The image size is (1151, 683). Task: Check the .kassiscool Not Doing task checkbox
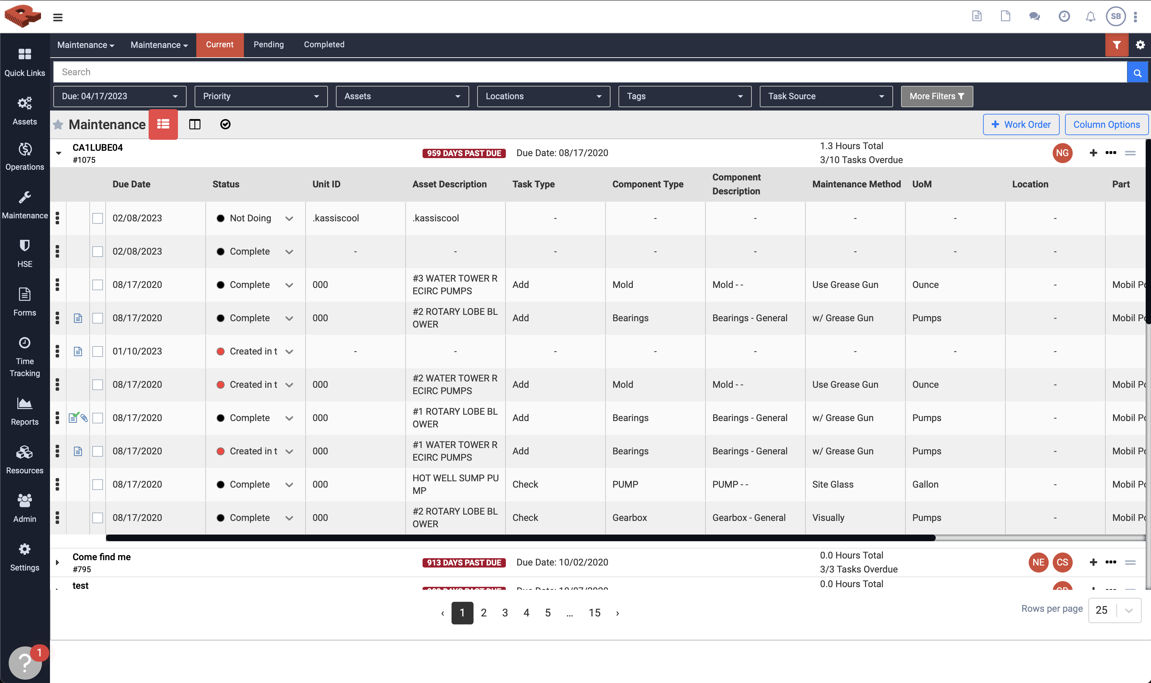point(97,218)
